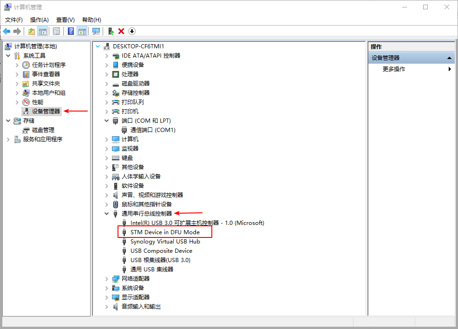Click the 音频输入和输出 icon
Screen dimensions: 458x329
pos(116,307)
